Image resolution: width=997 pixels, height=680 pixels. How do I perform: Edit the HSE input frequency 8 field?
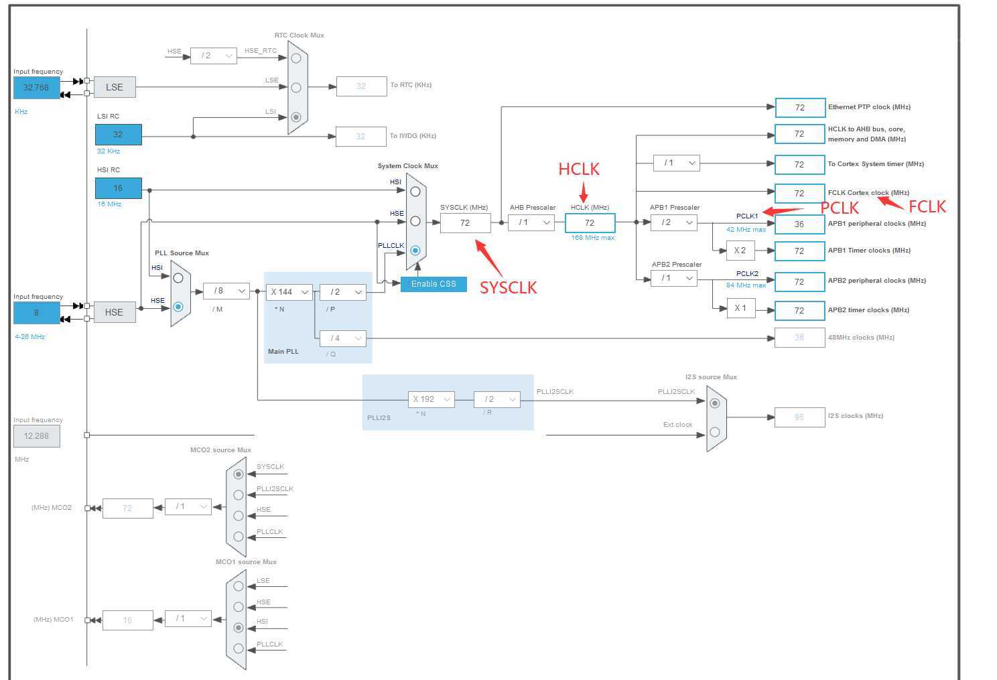click(x=36, y=313)
